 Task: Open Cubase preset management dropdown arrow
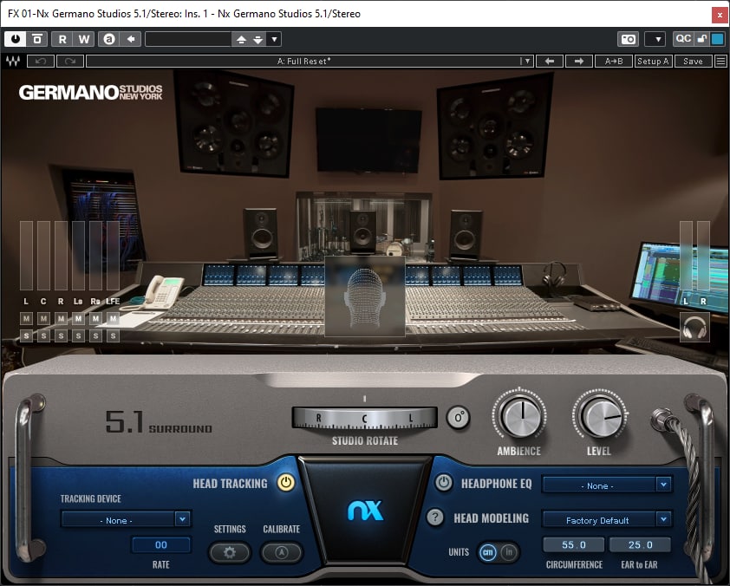coord(274,40)
